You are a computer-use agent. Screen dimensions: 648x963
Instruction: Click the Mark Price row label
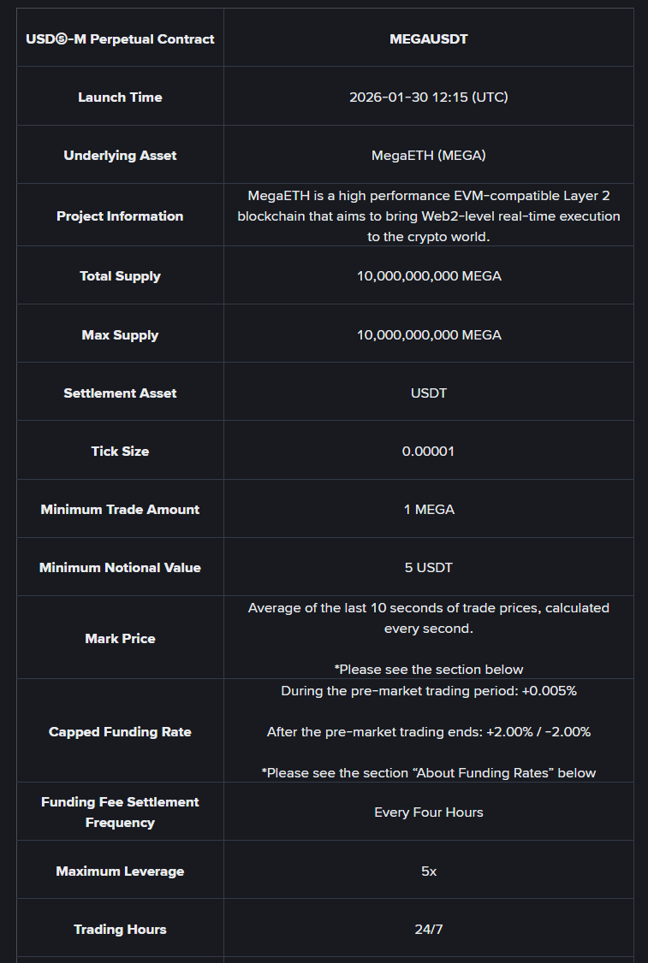pos(120,639)
